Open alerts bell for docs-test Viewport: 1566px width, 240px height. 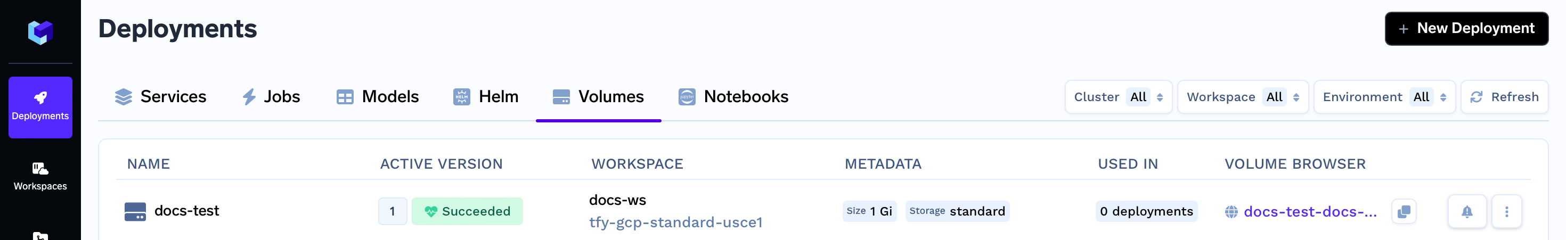1467,211
